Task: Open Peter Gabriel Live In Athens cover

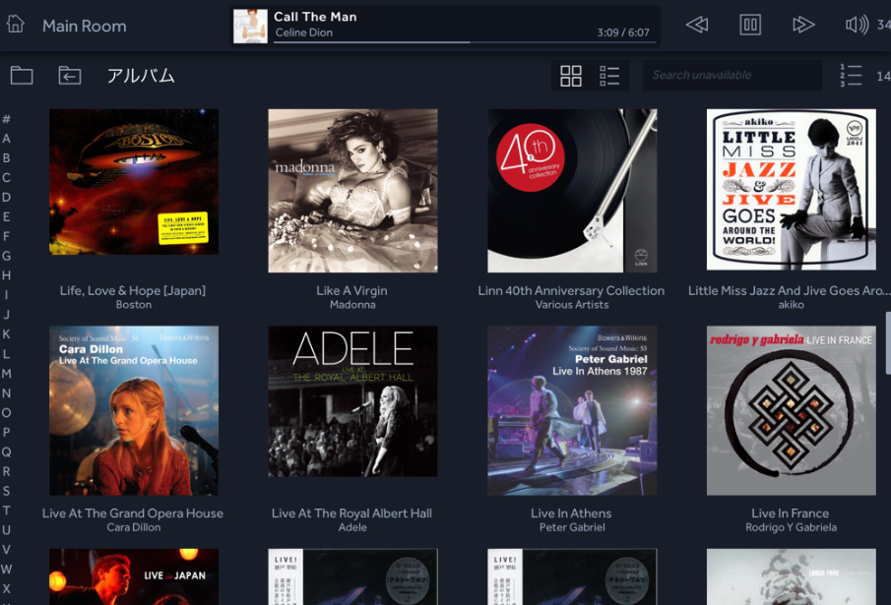Action: coord(572,410)
